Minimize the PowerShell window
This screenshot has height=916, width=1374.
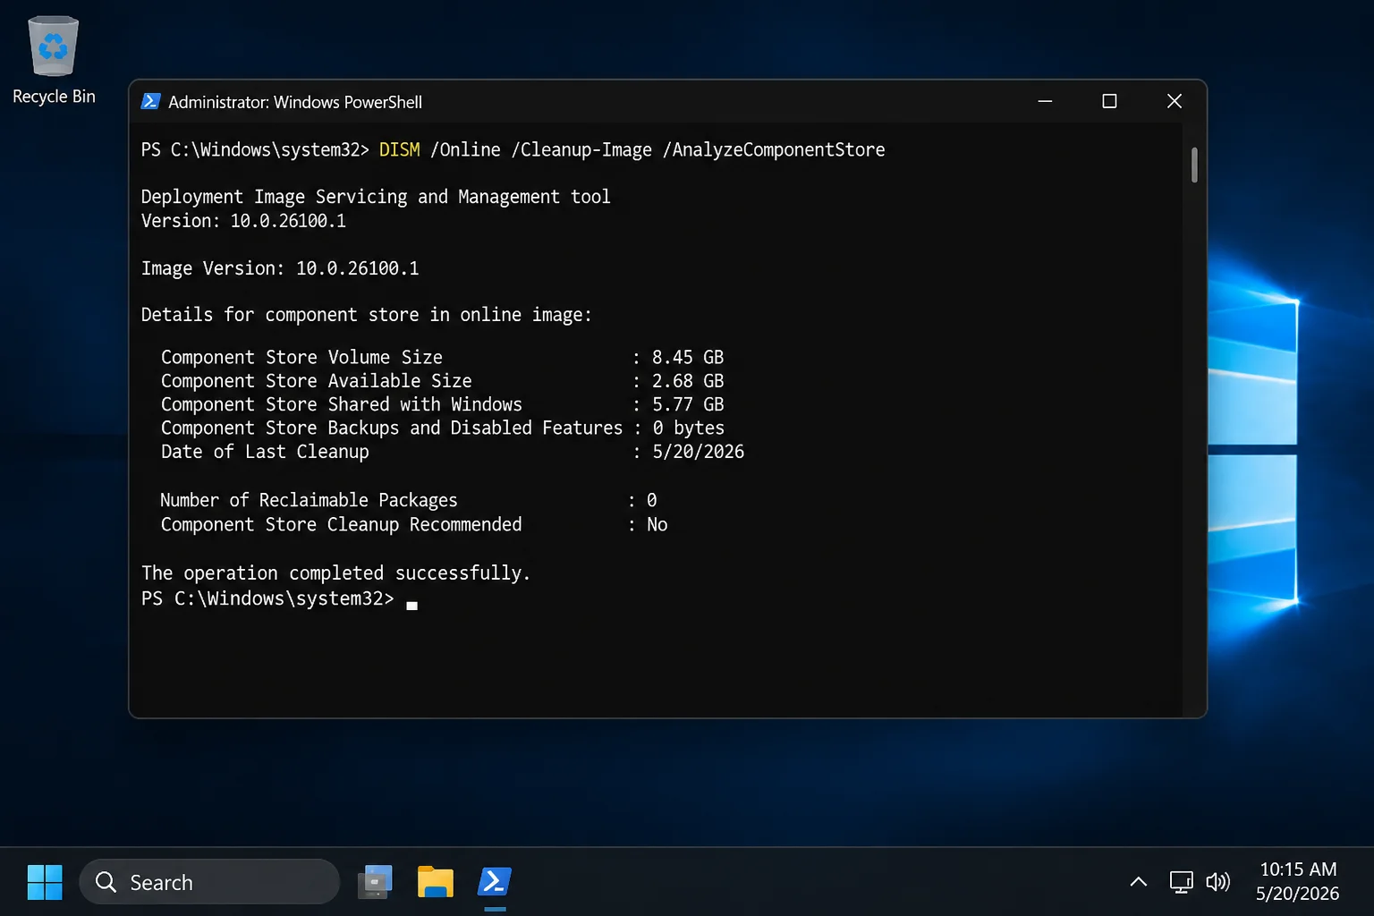pyautogui.click(x=1045, y=101)
